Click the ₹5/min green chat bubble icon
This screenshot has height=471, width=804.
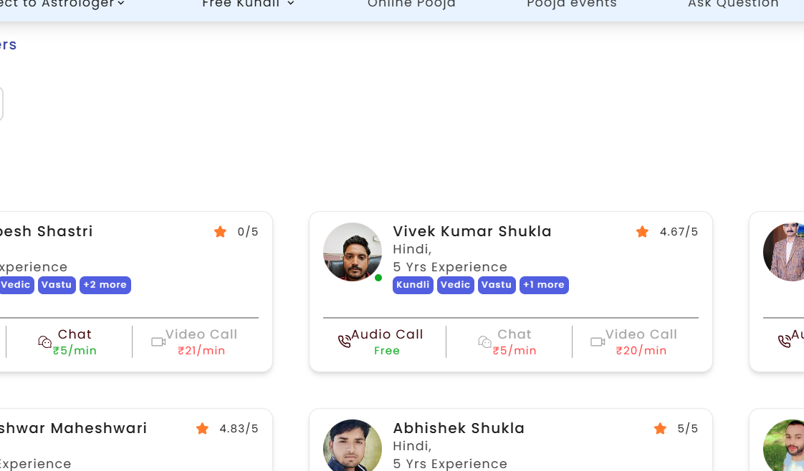point(45,342)
